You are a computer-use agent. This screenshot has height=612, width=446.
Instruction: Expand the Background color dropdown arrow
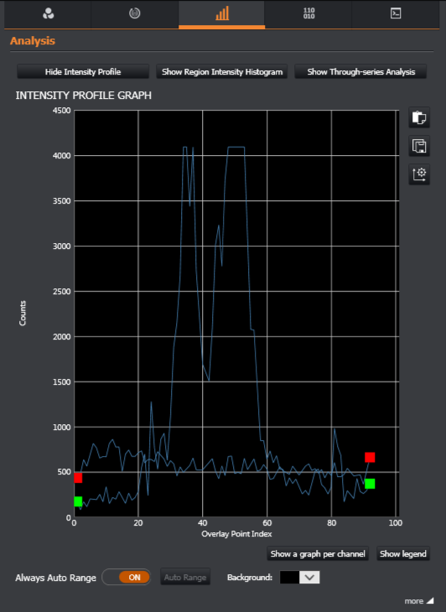[x=309, y=578]
